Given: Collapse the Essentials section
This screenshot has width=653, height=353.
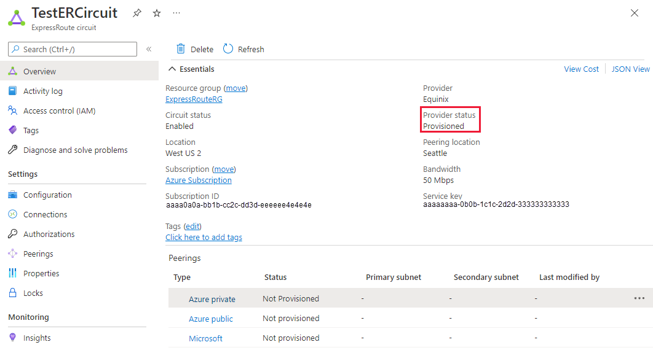Looking at the screenshot, I should coord(172,69).
